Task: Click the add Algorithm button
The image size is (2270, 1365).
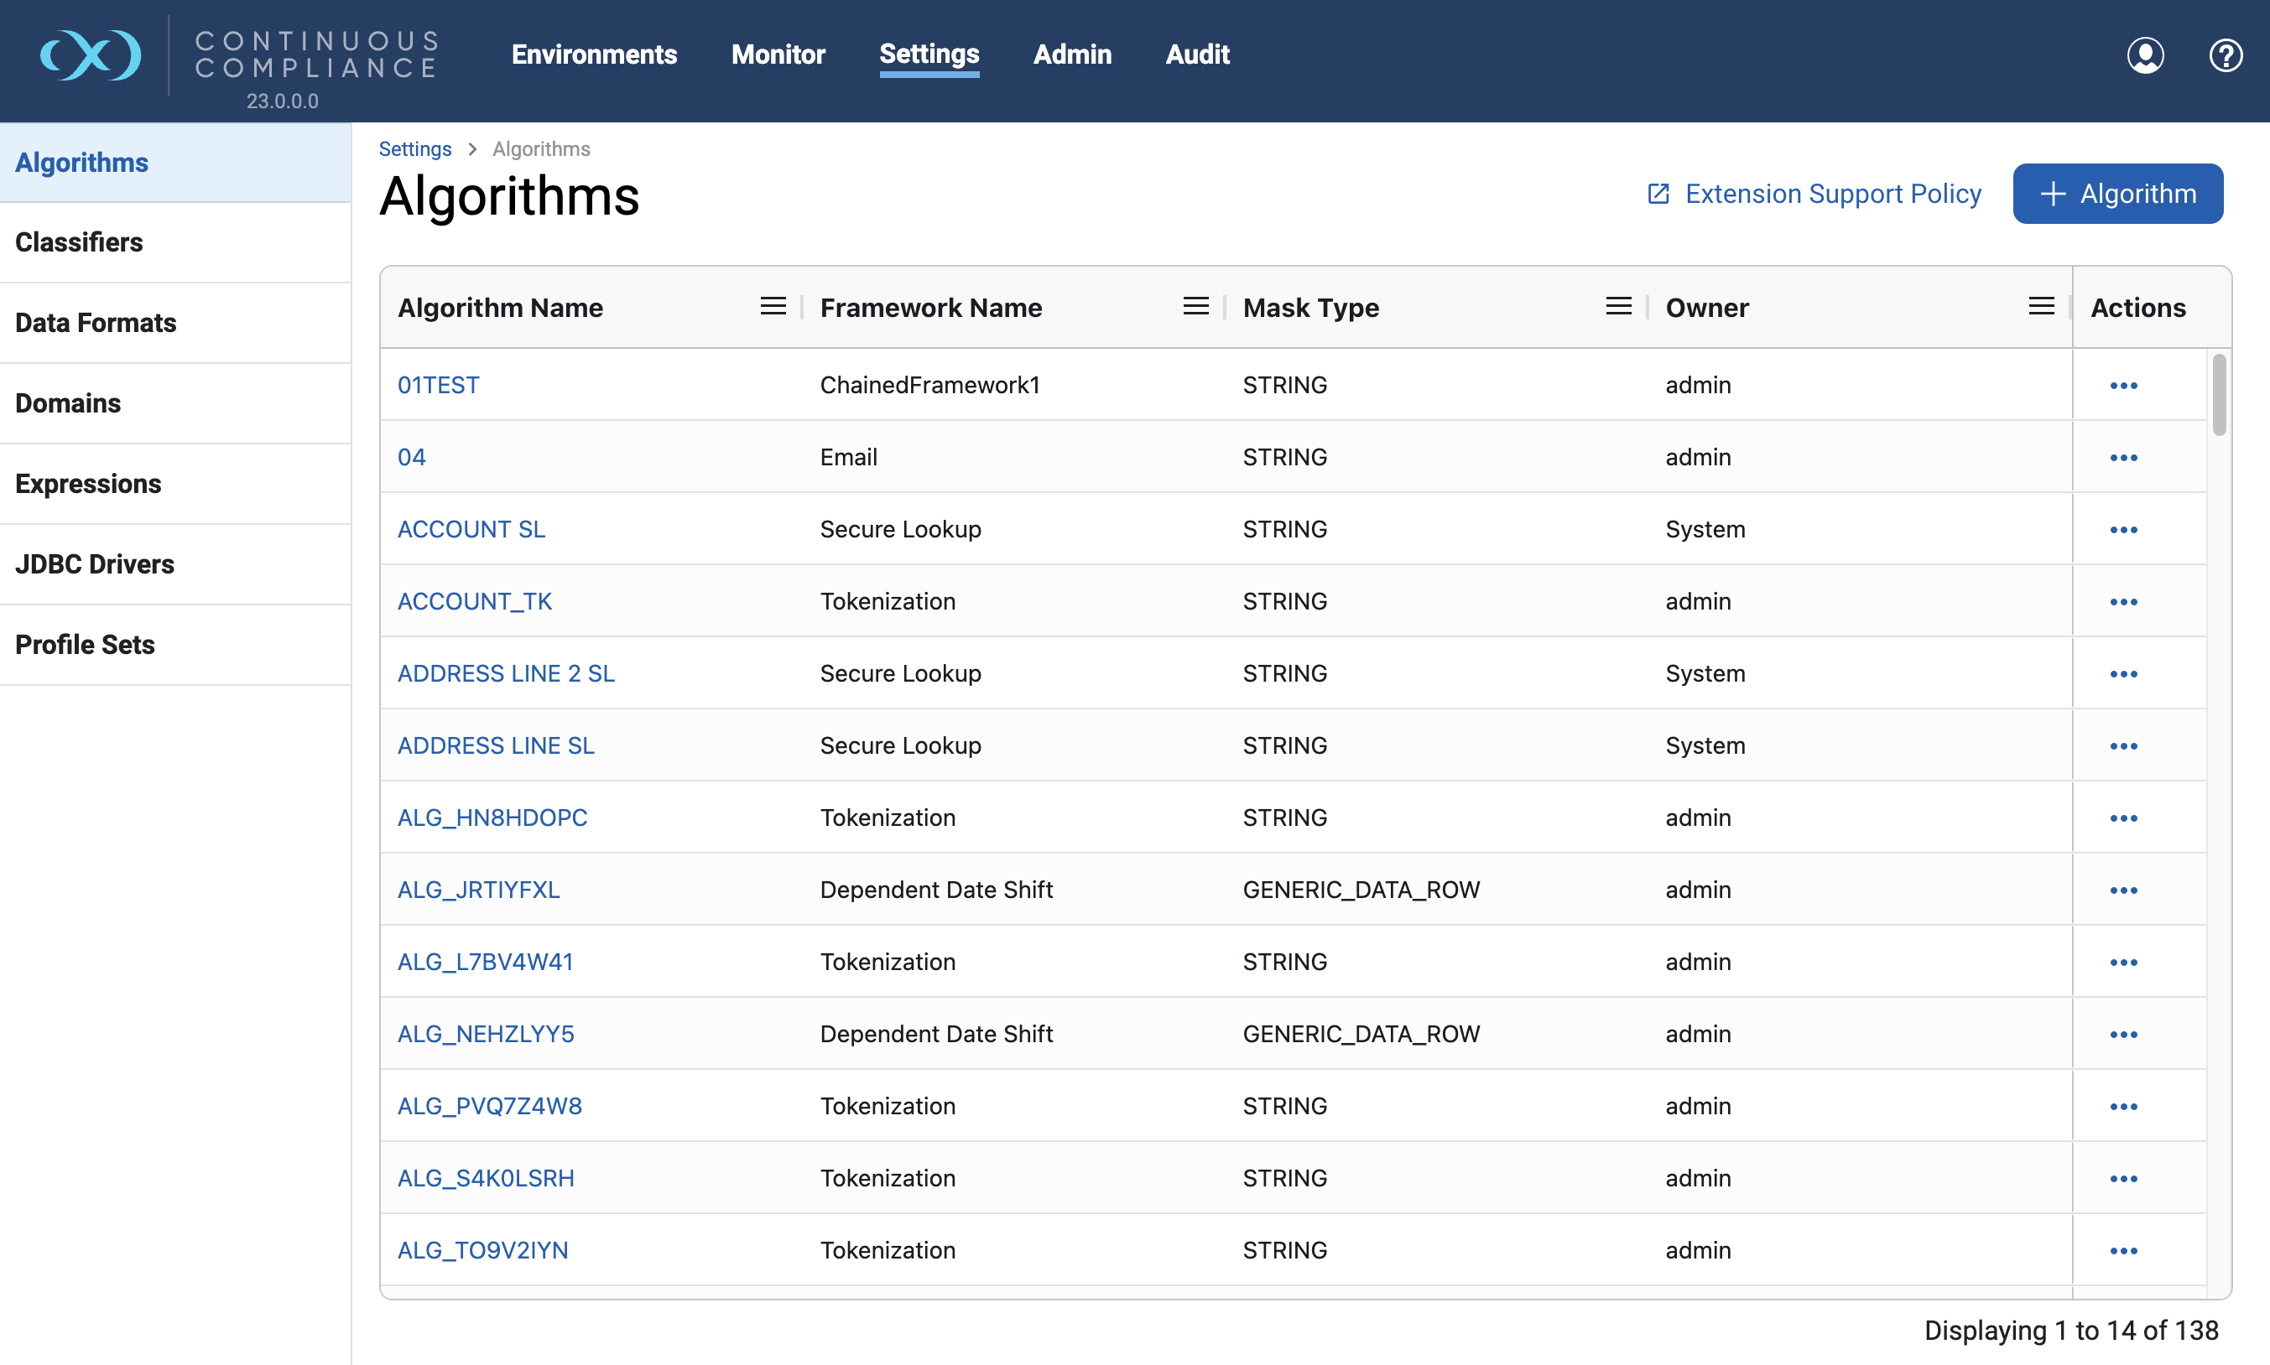Action: 2116,194
